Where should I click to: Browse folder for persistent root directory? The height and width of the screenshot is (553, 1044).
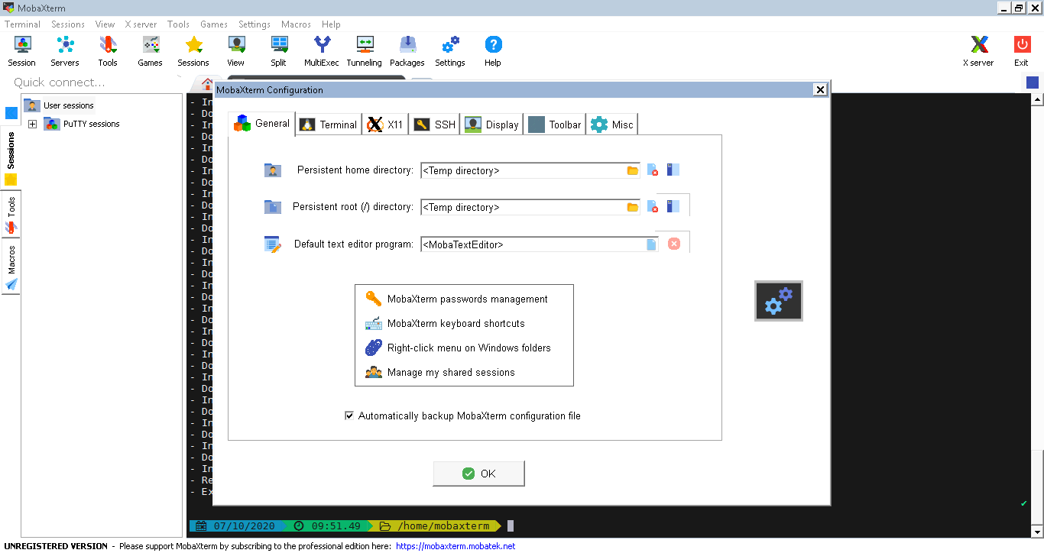[x=633, y=207]
